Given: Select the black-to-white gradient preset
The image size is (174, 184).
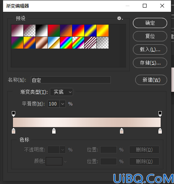Looking at the screenshot, I should (42, 30).
